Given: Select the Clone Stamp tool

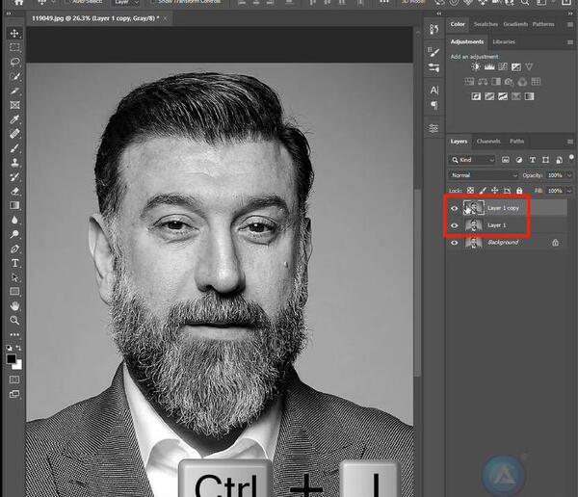Looking at the screenshot, I should click(14, 163).
